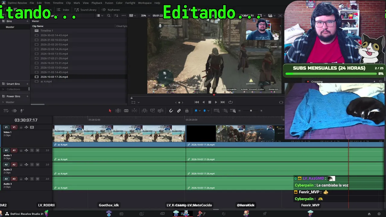Viewport: 386px width, 217px height.
Task: Click the voiceover microphone icon
Action: [22, 111]
